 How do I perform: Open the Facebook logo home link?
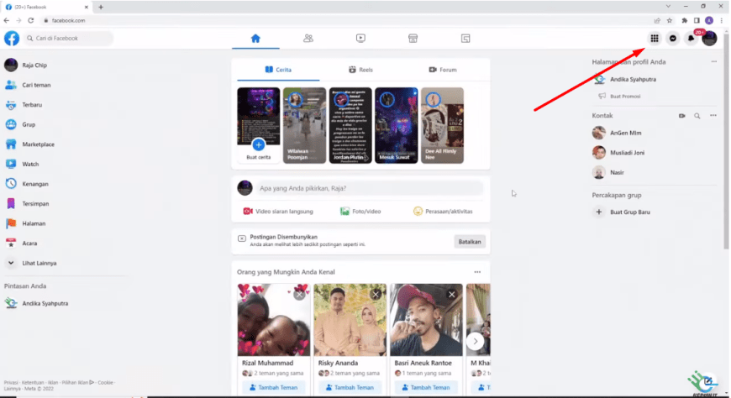click(12, 39)
